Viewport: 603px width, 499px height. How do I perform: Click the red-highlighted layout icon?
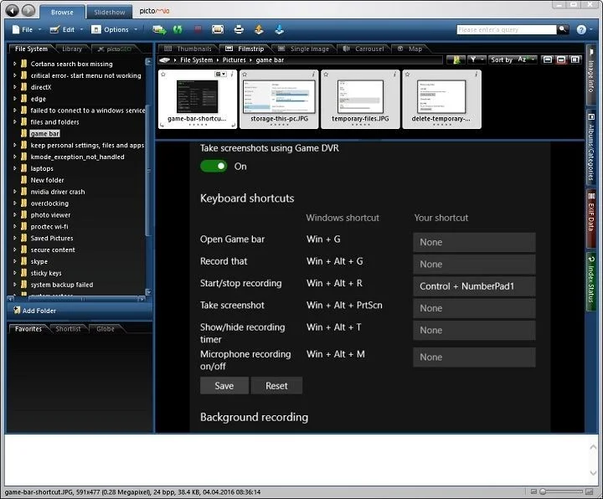[x=561, y=59]
